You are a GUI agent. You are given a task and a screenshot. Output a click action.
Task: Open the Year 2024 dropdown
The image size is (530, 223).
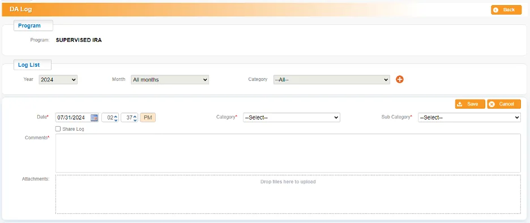coord(58,80)
